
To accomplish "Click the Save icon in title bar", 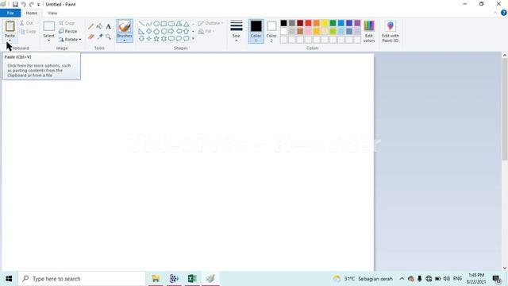I will pyautogui.click(x=15, y=4).
